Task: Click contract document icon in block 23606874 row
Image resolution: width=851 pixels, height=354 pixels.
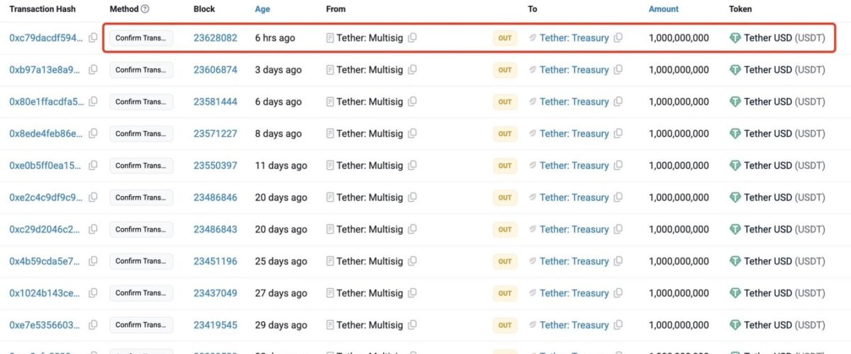Action: click(x=330, y=70)
